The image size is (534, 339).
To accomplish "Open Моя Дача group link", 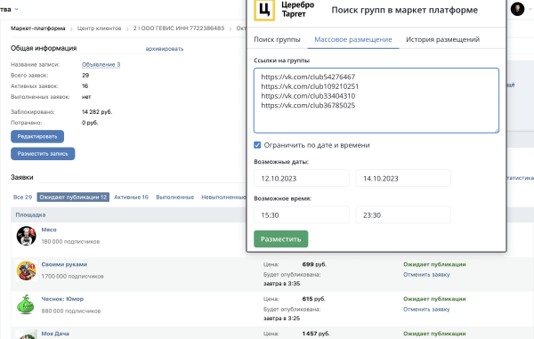I will point(55,334).
